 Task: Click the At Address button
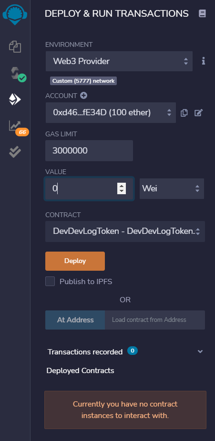point(75,320)
